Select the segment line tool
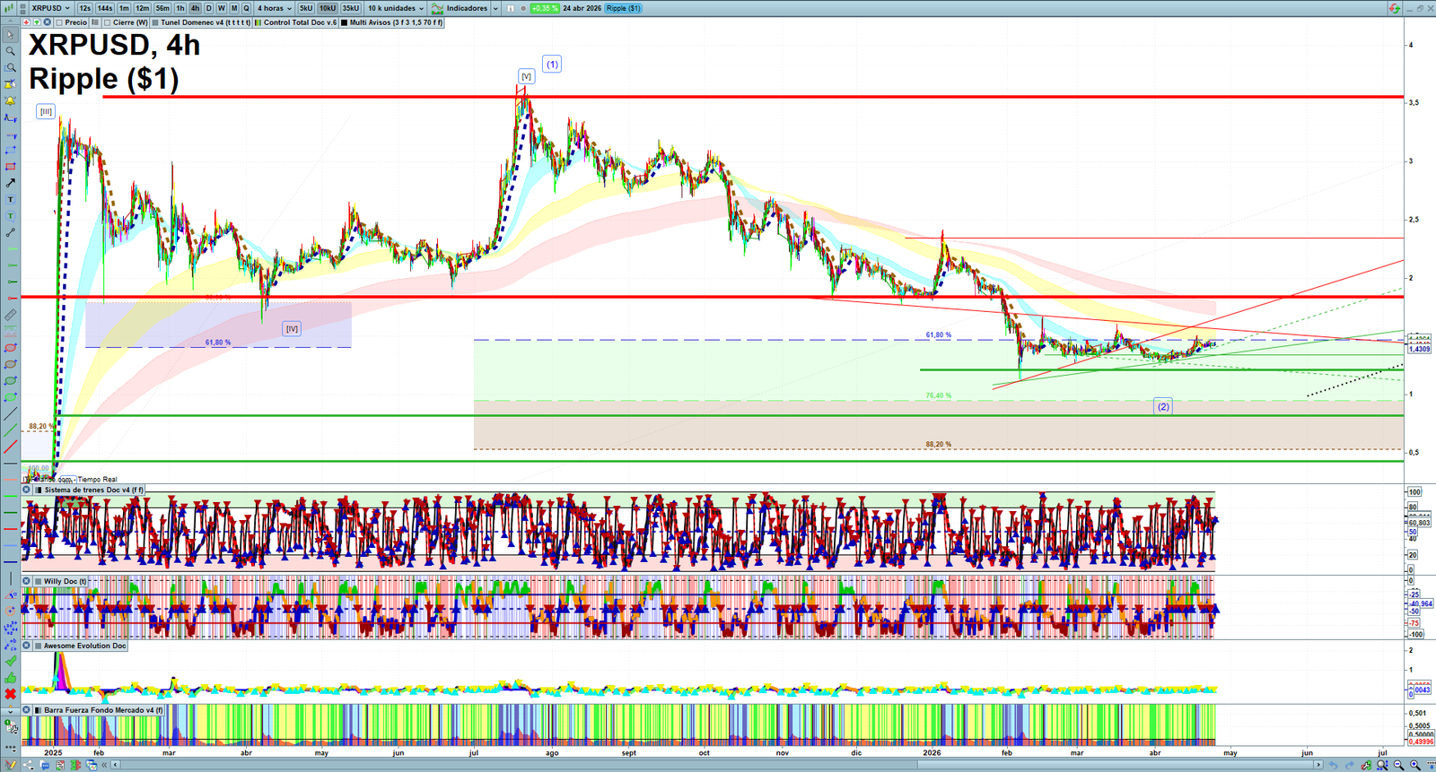Viewport: 1436px width, 772px height. click(11, 232)
